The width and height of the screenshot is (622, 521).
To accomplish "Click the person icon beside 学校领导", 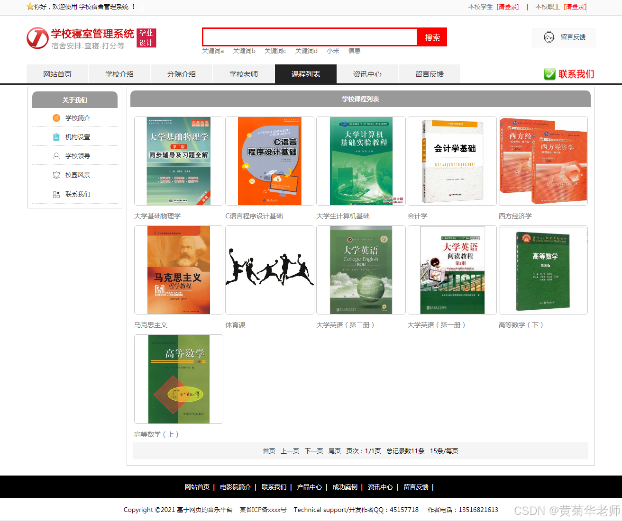I will 56,155.
